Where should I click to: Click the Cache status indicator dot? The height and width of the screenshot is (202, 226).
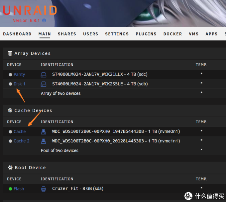pos(10,132)
